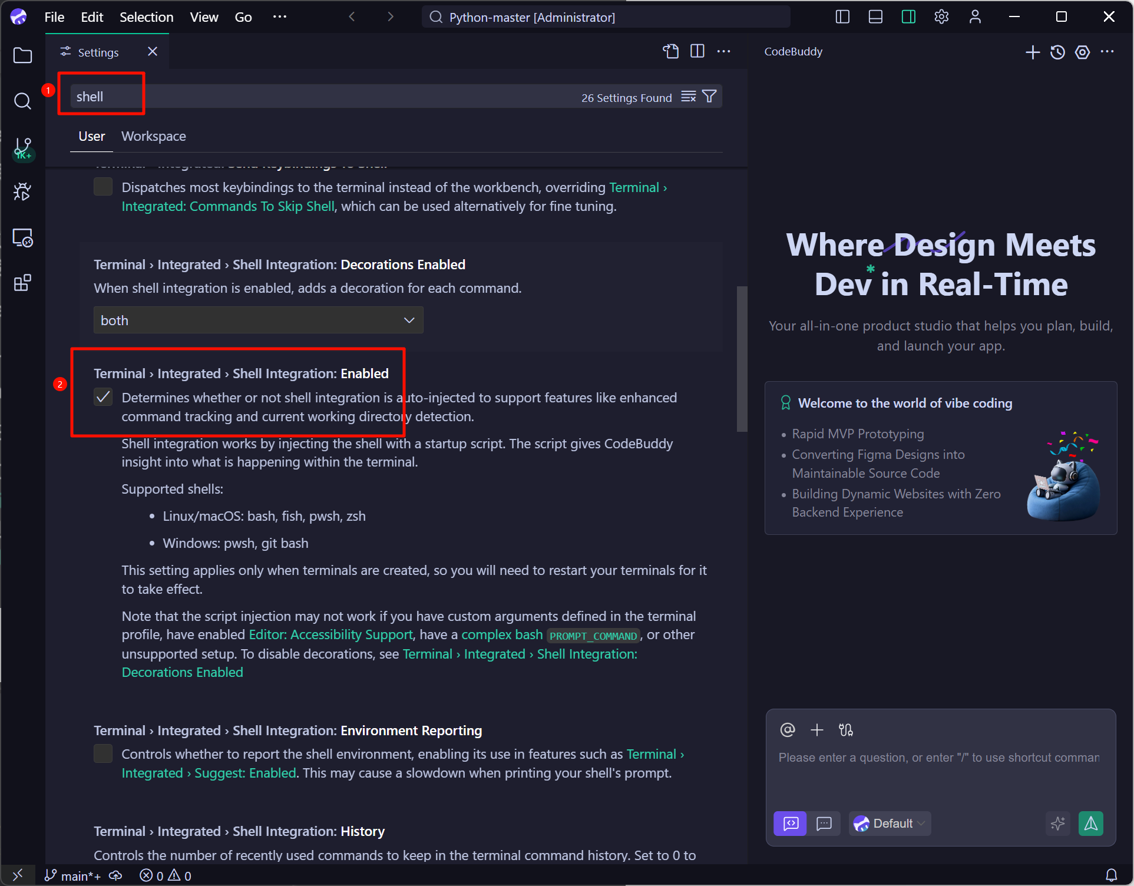The image size is (1134, 886).
Task: Enable Environment Reporting checkbox
Action: (103, 754)
